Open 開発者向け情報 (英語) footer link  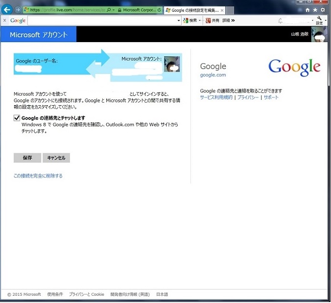tap(130, 294)
